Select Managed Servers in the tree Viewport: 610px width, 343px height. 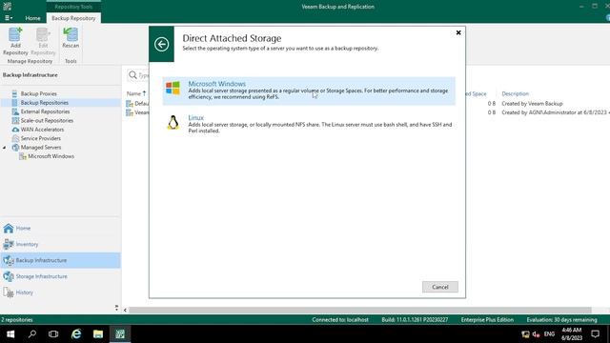(41, 148)
